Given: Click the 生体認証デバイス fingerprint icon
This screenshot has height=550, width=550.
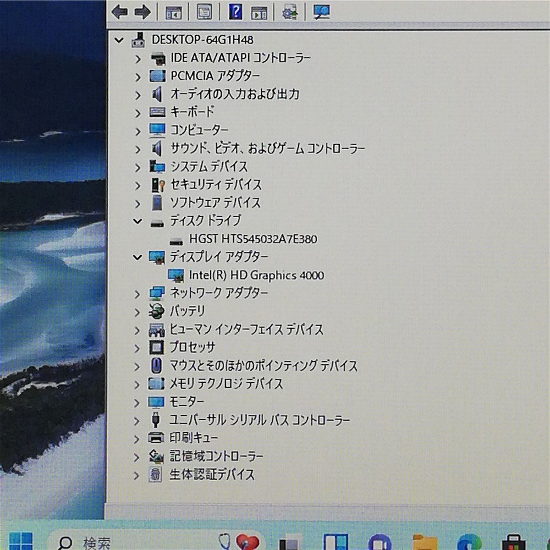Looking at the screenshot, I should coord(156,475).
